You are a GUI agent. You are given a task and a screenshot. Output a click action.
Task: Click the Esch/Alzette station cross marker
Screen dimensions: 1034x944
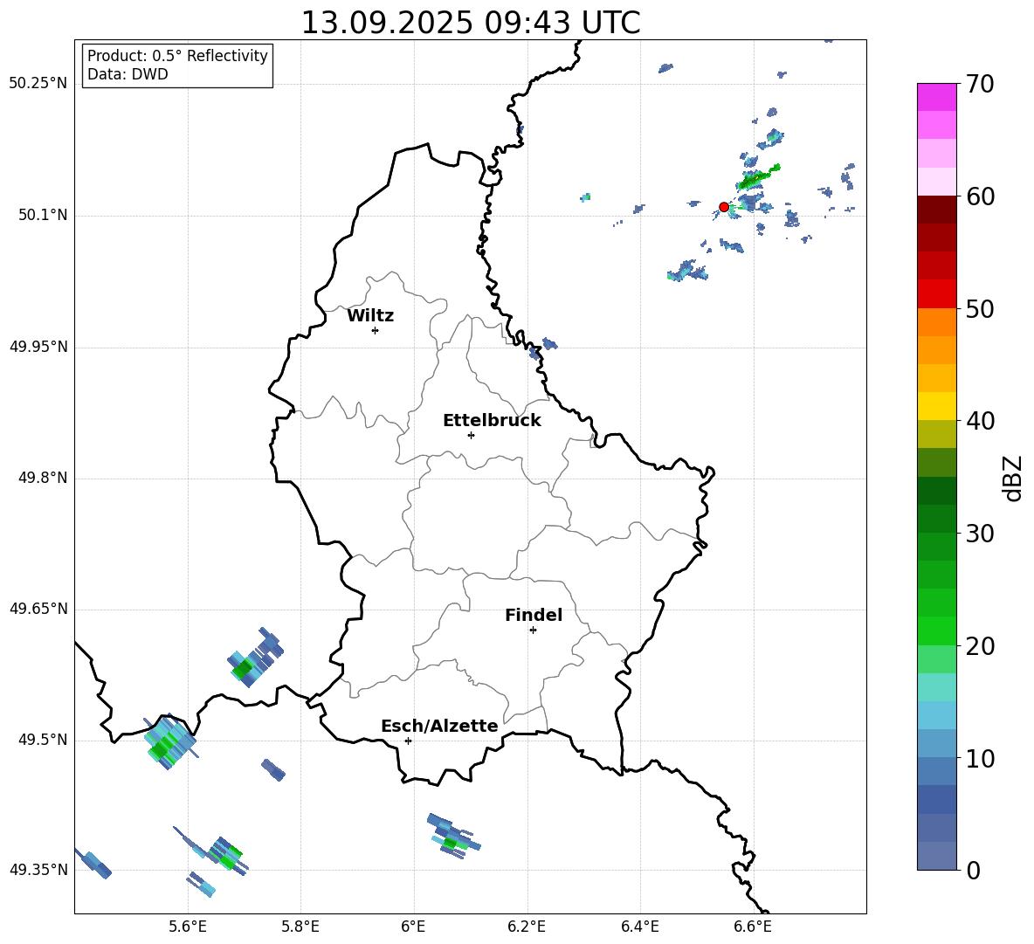click(408, 741)
